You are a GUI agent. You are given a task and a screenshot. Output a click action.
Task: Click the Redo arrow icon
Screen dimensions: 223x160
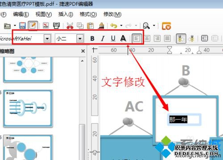(129, 26)
